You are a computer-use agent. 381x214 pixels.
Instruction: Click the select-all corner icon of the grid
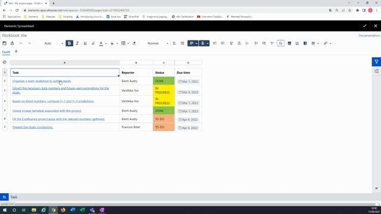(x=4, y=62)
